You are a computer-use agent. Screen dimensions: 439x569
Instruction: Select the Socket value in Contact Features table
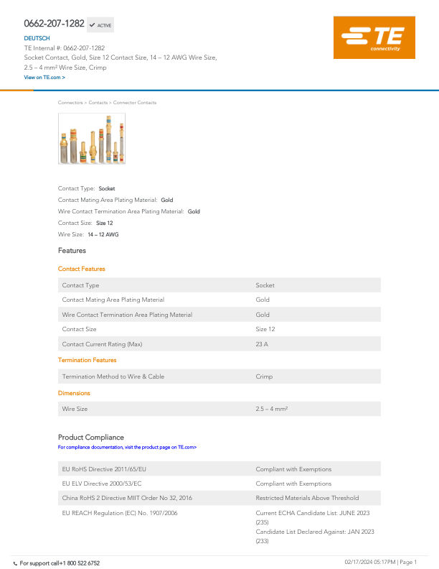pyautogui.click(x=265, y=285)
